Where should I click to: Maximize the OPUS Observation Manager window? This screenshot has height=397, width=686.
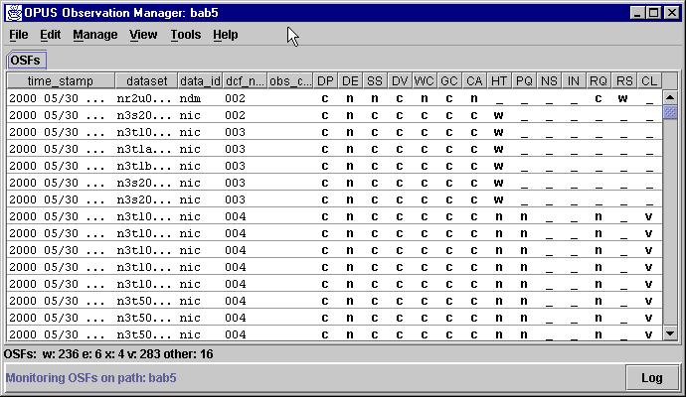tap(653, 12)
